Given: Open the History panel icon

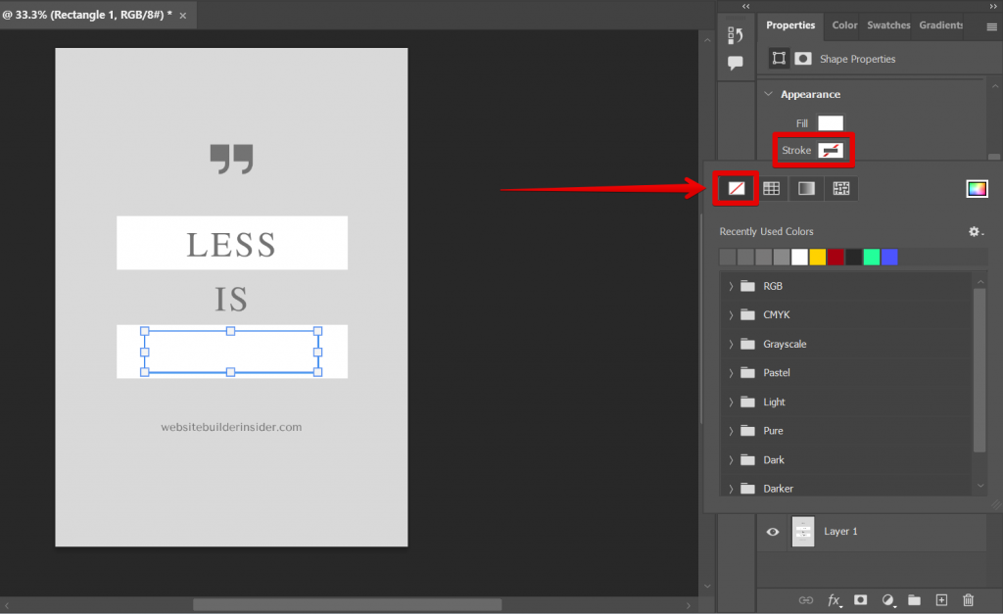Looking at the screenshot, I should pyautogui.click(x=736, y=35).
